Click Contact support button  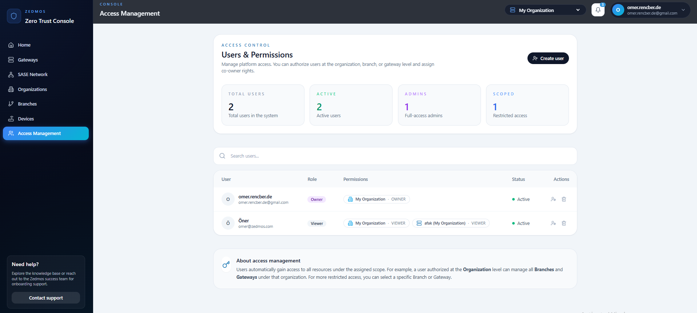46,298
